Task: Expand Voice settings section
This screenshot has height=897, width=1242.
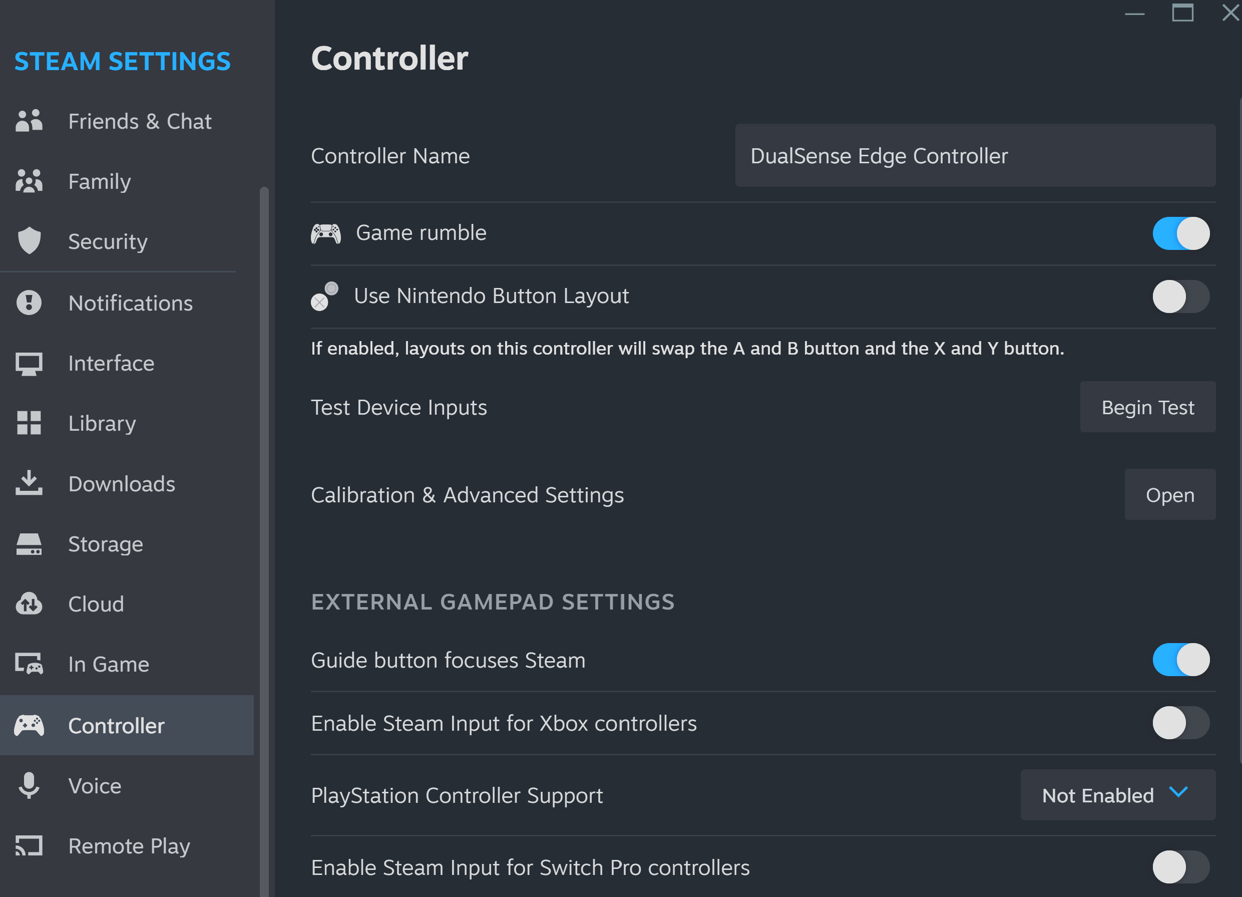Action: pyautogui.click(x=94, y=785)
